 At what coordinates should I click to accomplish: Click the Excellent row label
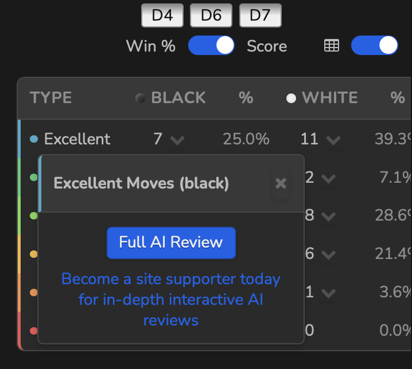point(77,139)
